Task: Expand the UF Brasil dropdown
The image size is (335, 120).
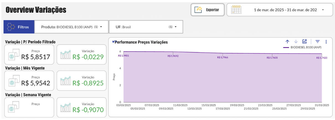Action: pyautogui.click(x=175, y=27)
